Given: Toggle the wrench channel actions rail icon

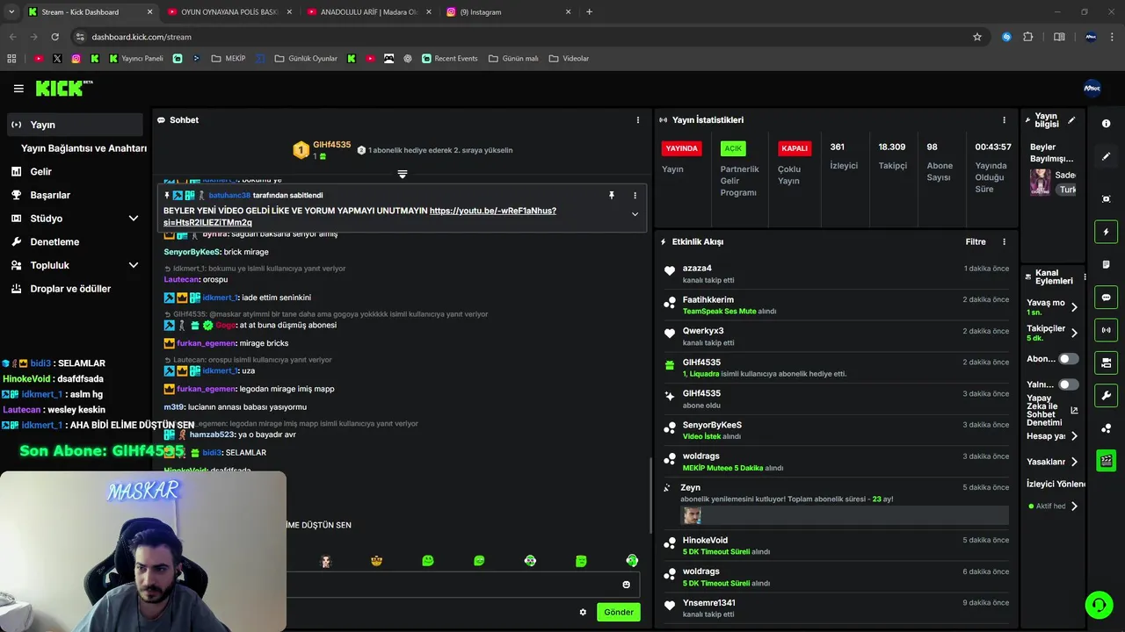Looking at the screenshot, I should [1107, 395].
